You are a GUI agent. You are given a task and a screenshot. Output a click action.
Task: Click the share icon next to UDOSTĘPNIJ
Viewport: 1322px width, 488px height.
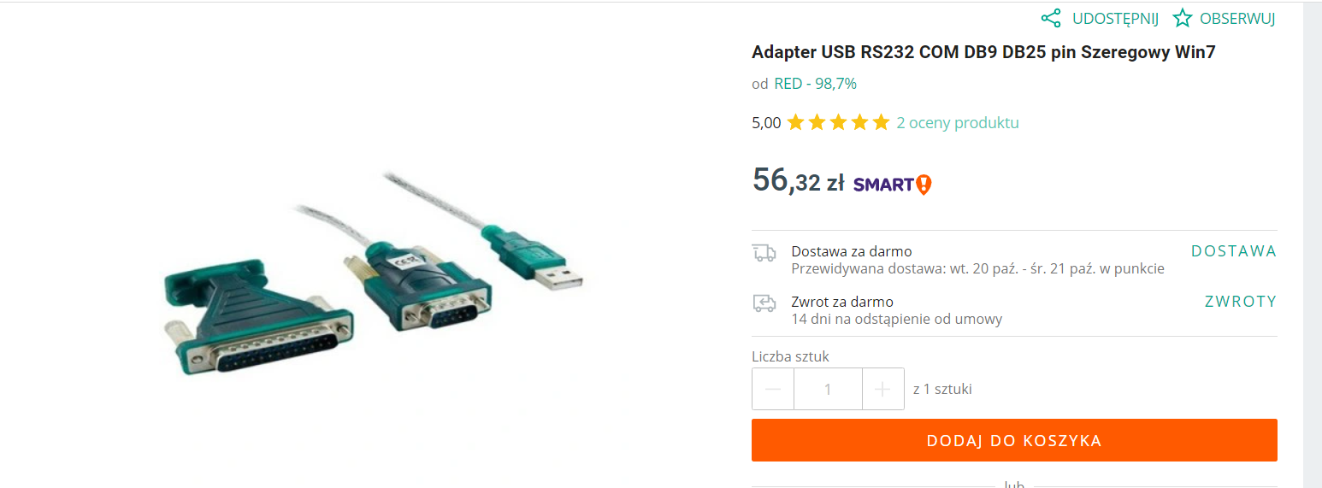[x=1051, y=18]
